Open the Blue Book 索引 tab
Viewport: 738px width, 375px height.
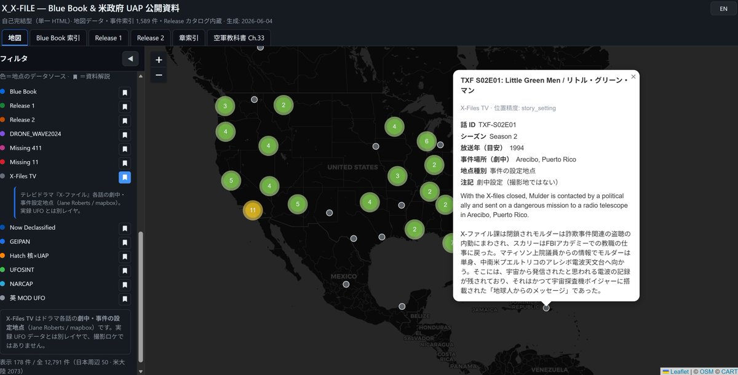(58, 37)
